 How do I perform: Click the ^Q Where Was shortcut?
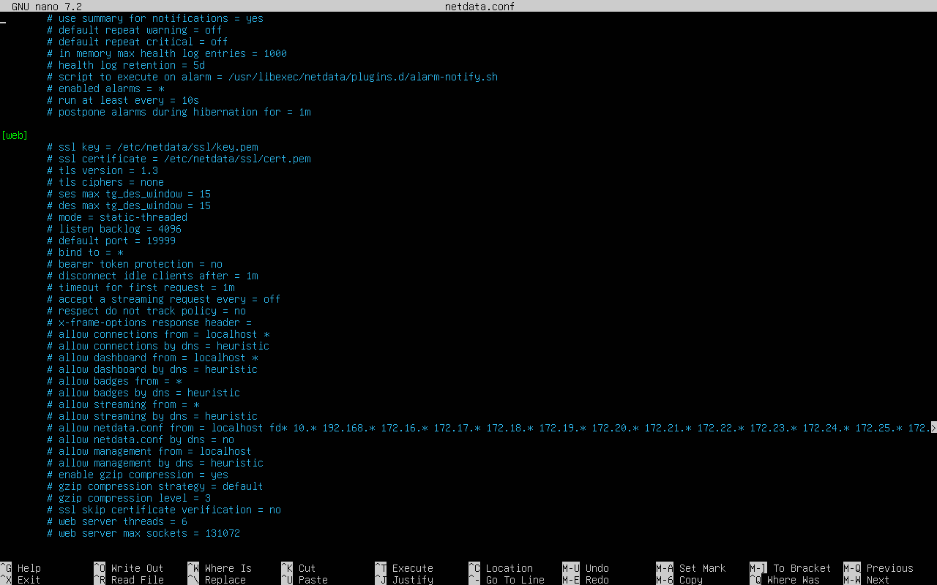click(x=785, y=580)
